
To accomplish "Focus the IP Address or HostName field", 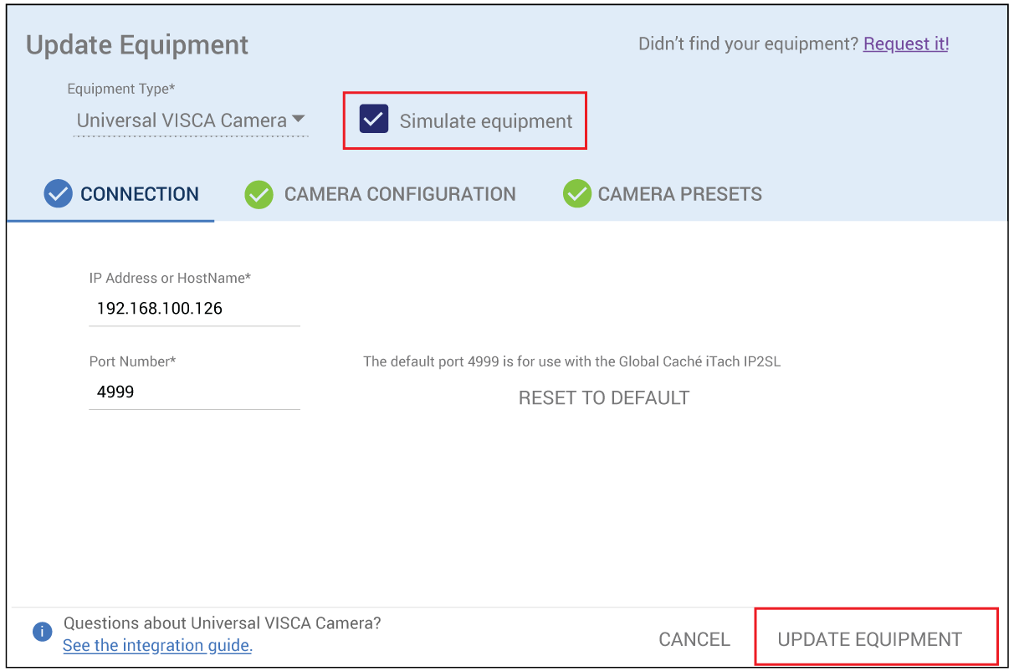I will pos(194,309).
